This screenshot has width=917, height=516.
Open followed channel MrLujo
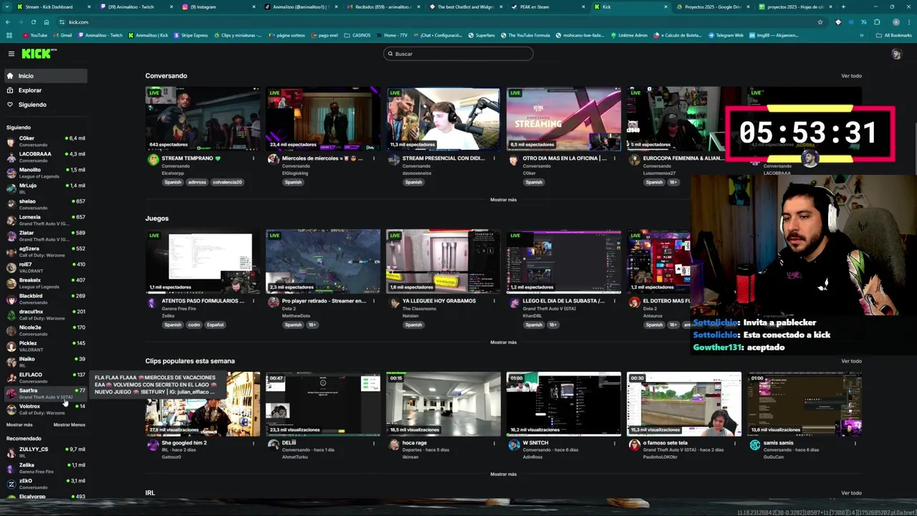pyautogui.click(x=45, y=188)
